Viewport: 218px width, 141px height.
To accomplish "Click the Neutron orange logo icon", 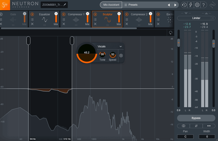I will coord(5,5).
